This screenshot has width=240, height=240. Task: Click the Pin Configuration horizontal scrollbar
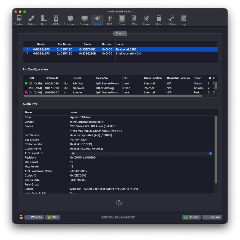[113, 96]
